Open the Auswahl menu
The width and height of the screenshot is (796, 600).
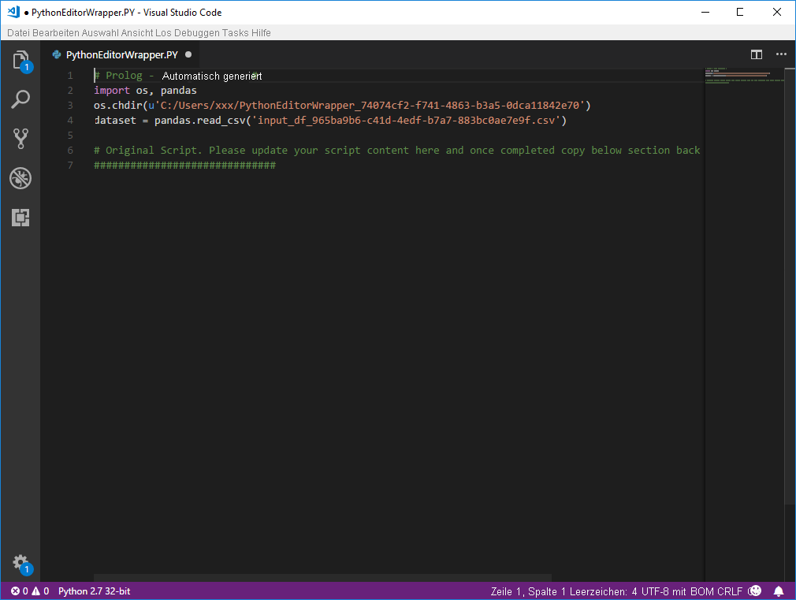click(100, 33)
